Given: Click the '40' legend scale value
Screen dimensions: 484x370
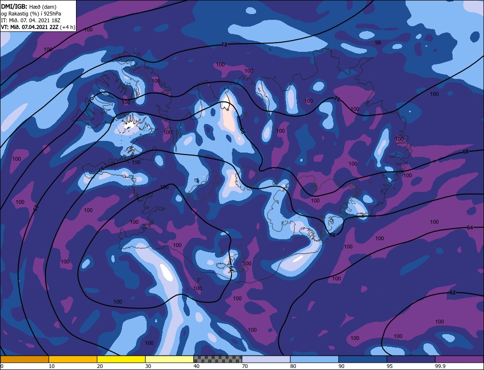Looking at the screenshot, I should pos(197,366).
